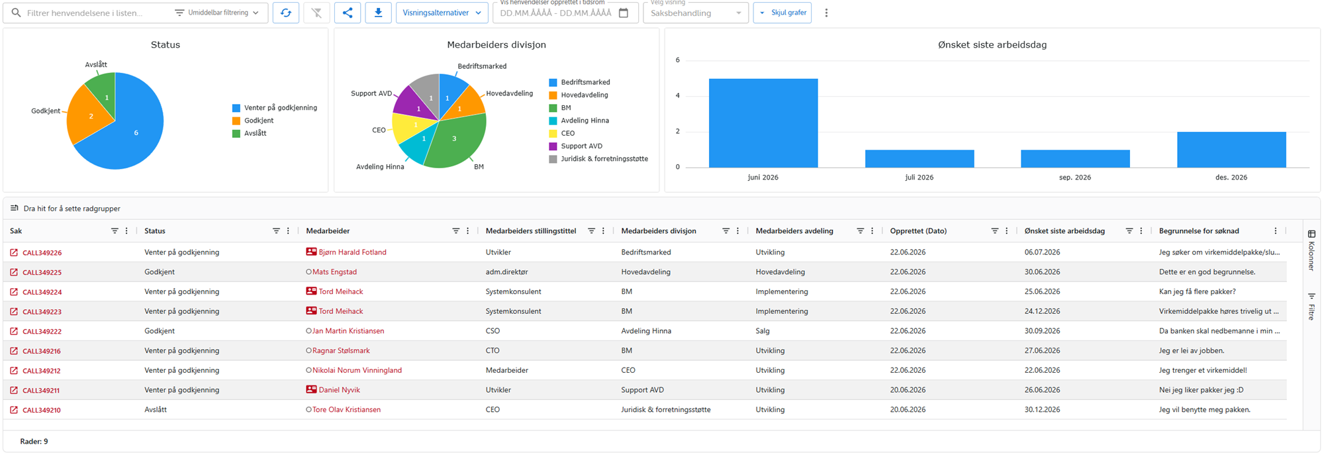The image size is (1324, 453).
Task: Open Medarbeiders divisjon column options menu
Action: (x=737, y=231)
